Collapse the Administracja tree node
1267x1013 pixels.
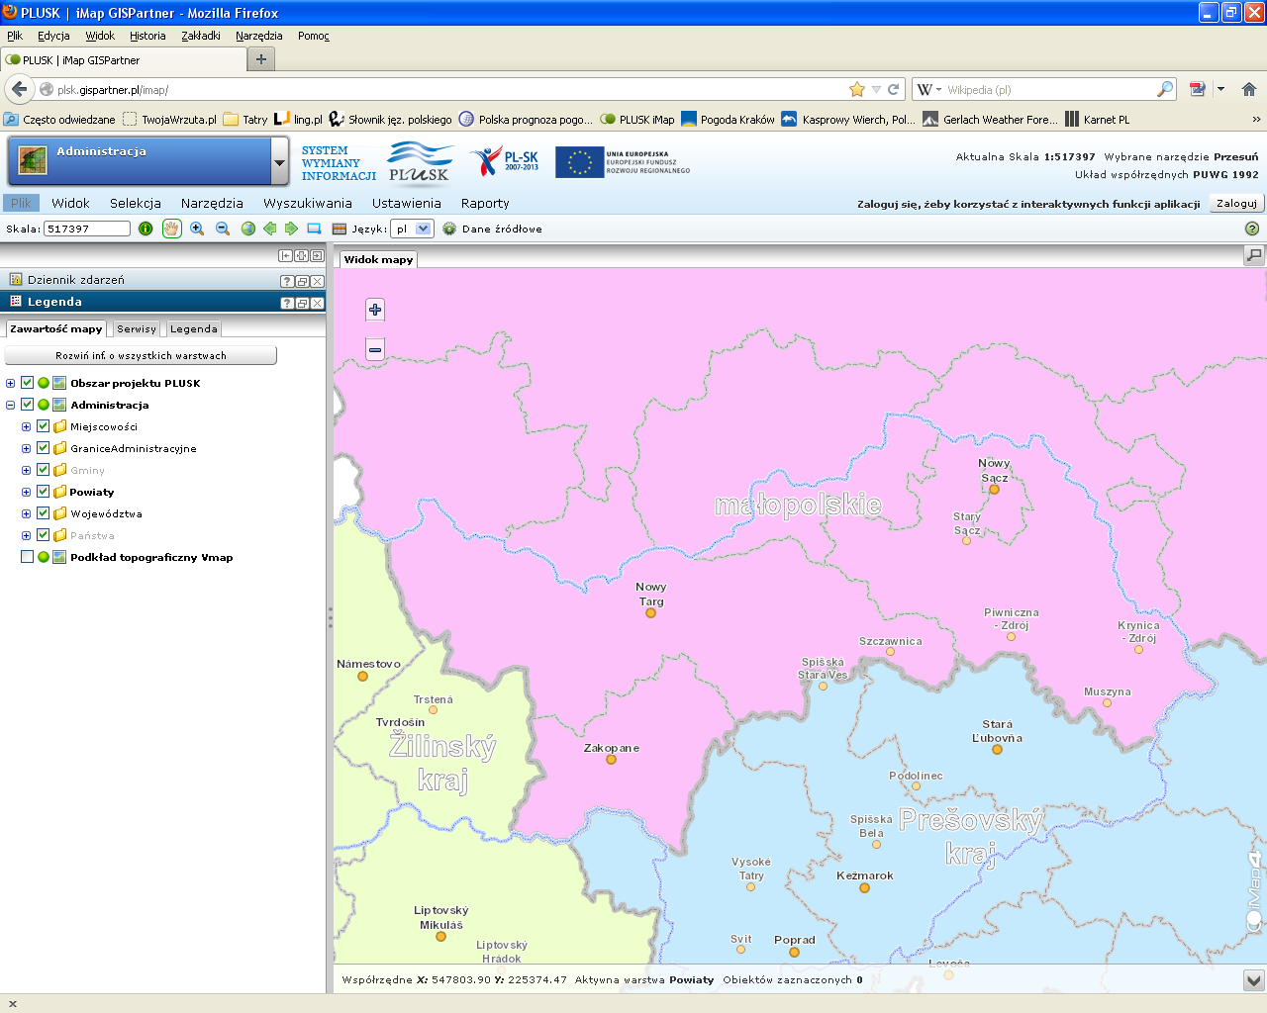coord(11,405)
